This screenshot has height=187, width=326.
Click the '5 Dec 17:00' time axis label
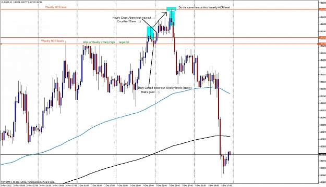[x=188, y=185]
